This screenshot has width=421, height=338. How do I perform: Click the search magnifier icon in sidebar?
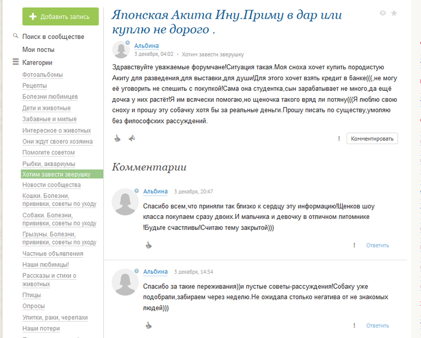point(16,37)
